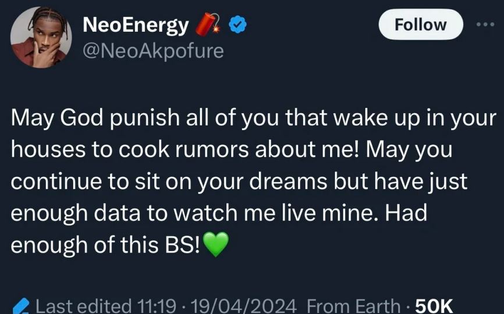The height and width of the screenshot is (314, 504).
Task: Click the blue verified badge
Action: 237,25
